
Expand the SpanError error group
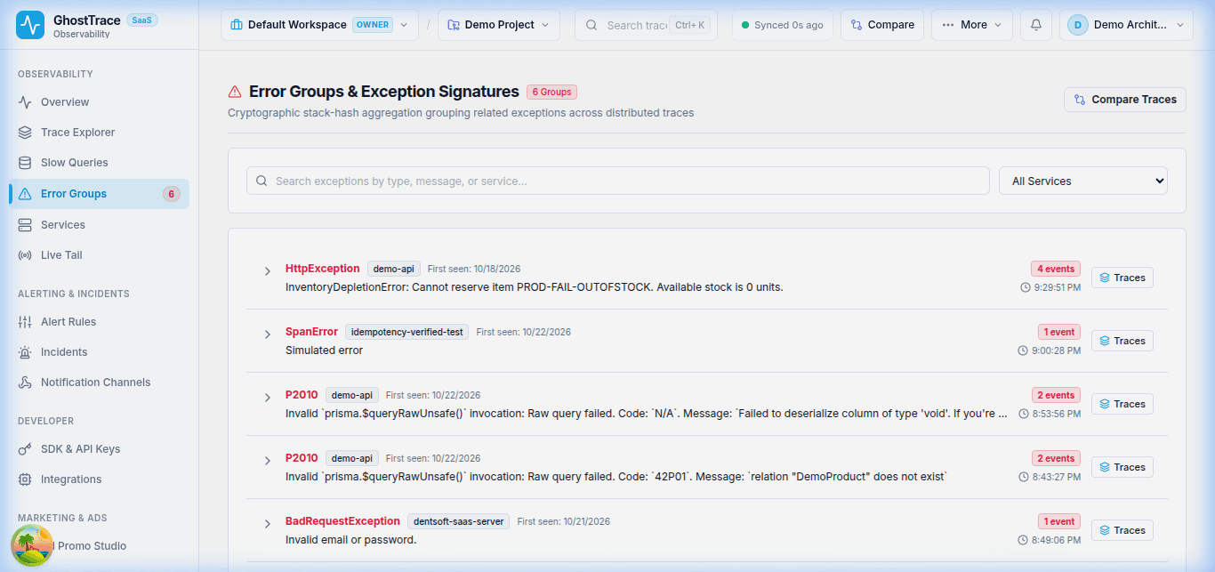268,334
